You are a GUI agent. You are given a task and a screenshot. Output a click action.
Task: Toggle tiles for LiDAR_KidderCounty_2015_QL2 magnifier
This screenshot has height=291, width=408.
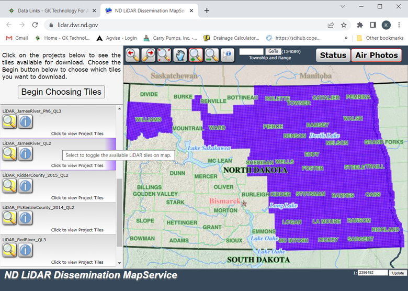pyautogui.click(x=9, y=186)
